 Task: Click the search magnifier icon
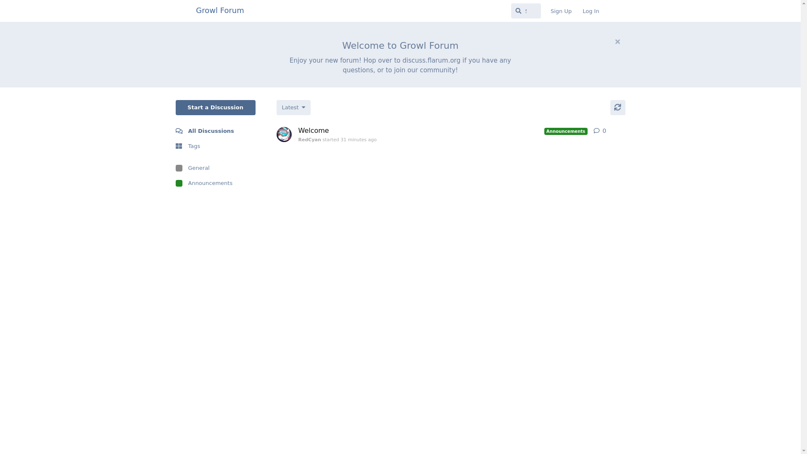[518, 11]
